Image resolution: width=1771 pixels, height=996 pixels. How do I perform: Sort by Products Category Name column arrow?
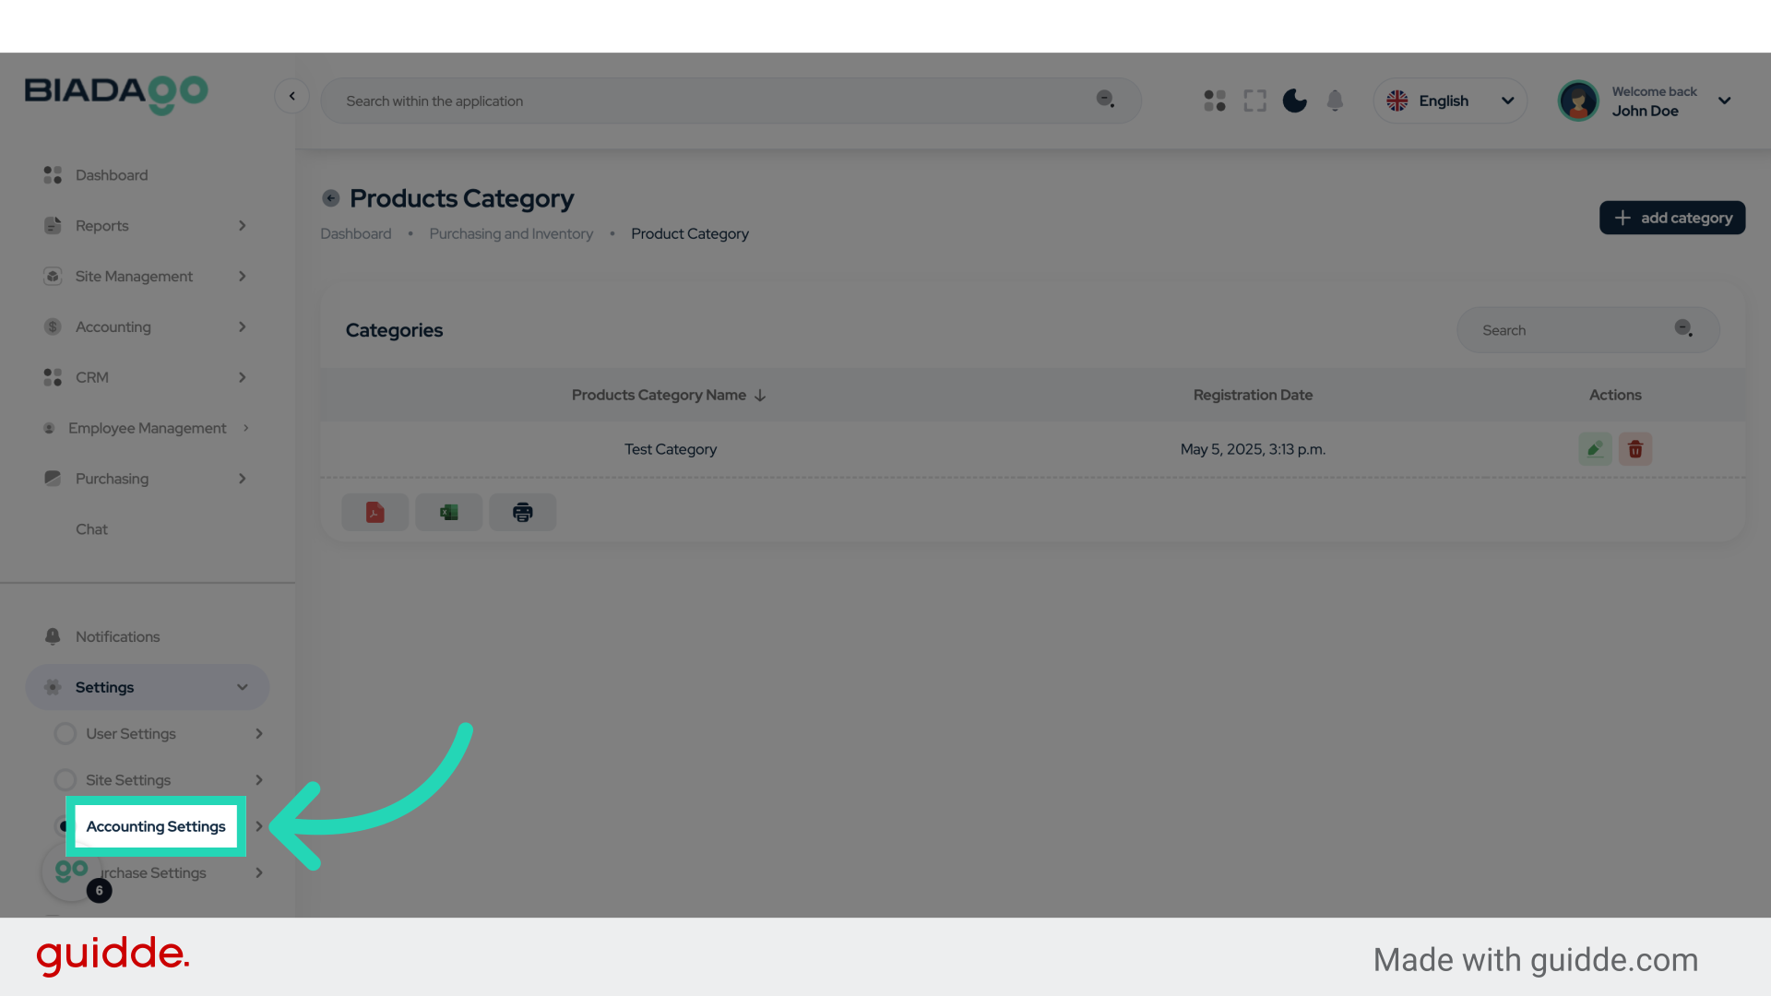pyautogui.click(x=760, y=395)
